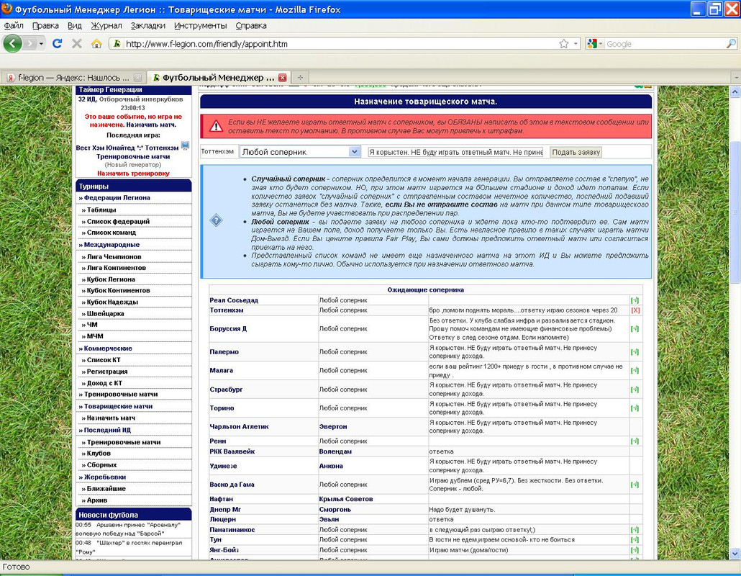
Task: Click the monitor icon beside last game
Action: pyautogui.click(x=185, y=146)
